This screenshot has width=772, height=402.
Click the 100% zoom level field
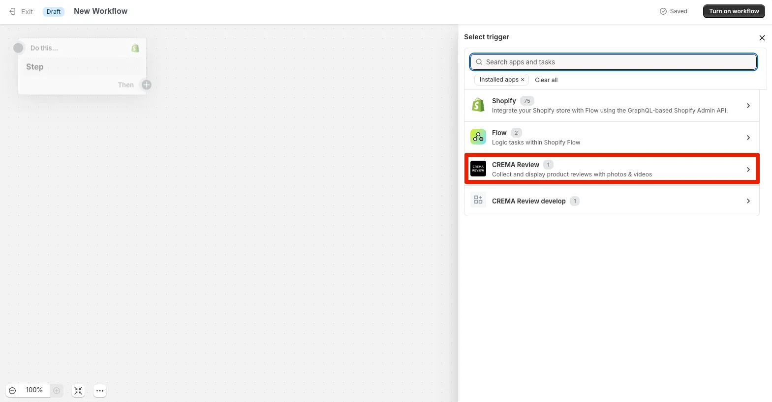coord(34,390)
